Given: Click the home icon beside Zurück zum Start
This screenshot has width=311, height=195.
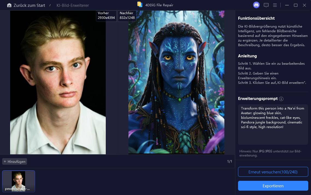Looking at the screenshot, I should [x=9, y=5].
